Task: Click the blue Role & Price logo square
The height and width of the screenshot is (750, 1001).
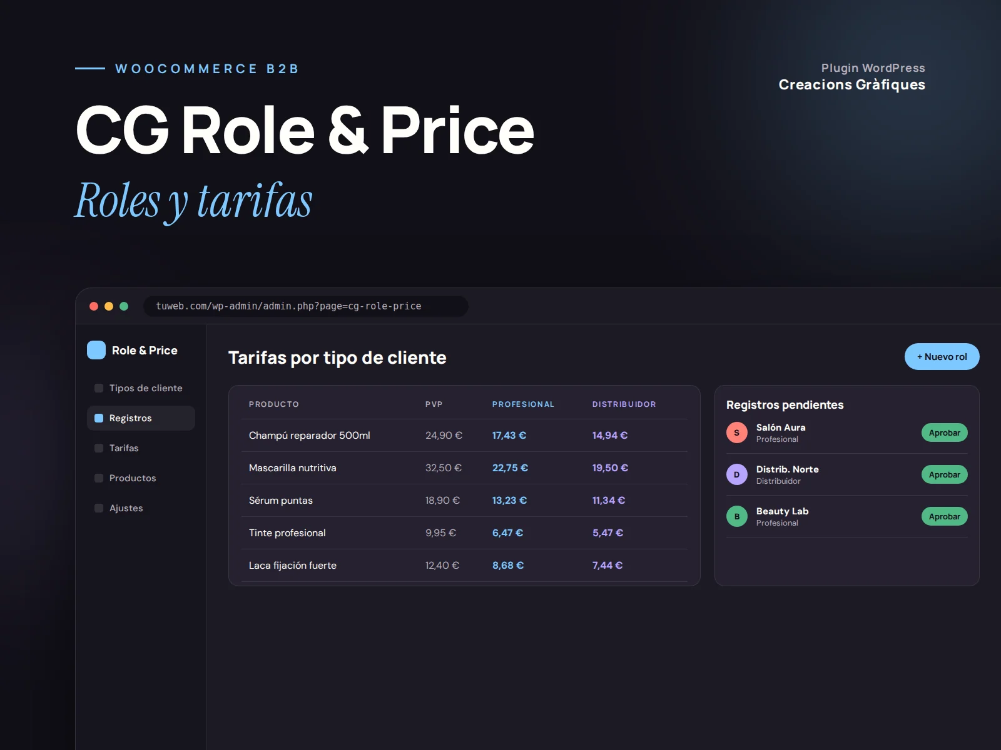Action: click(96, 350)
